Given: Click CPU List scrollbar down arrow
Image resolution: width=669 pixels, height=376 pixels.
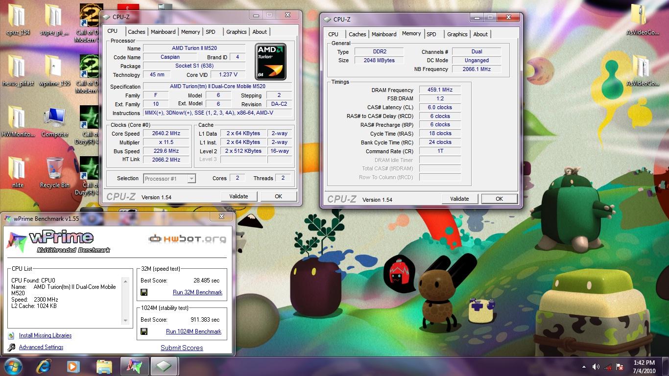Looking at the screenshot, I should pos(125,321).
